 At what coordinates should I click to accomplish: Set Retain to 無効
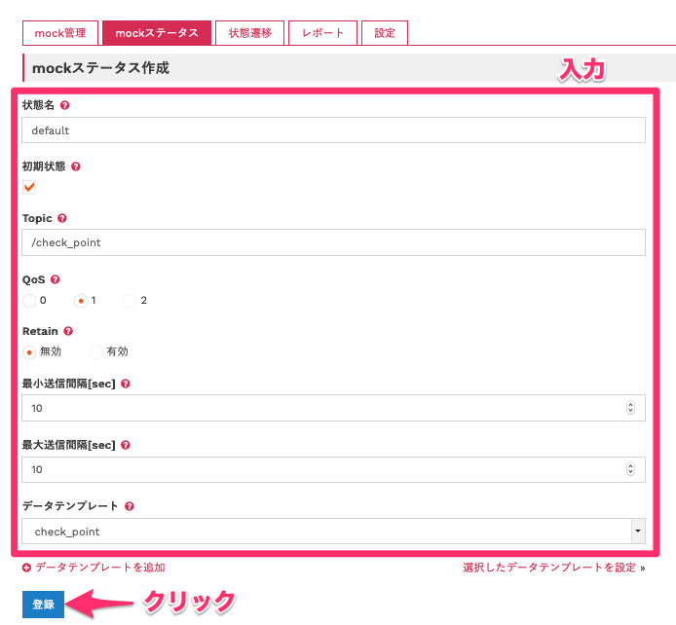29,352
